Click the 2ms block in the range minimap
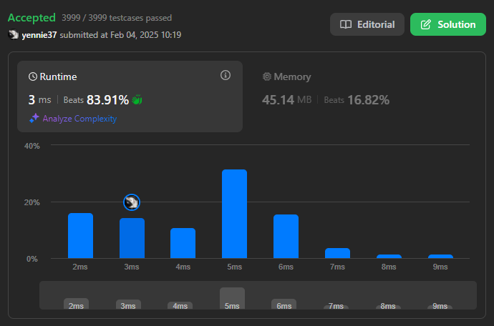This screenshot has width=494, height=326. coord(76,304)
